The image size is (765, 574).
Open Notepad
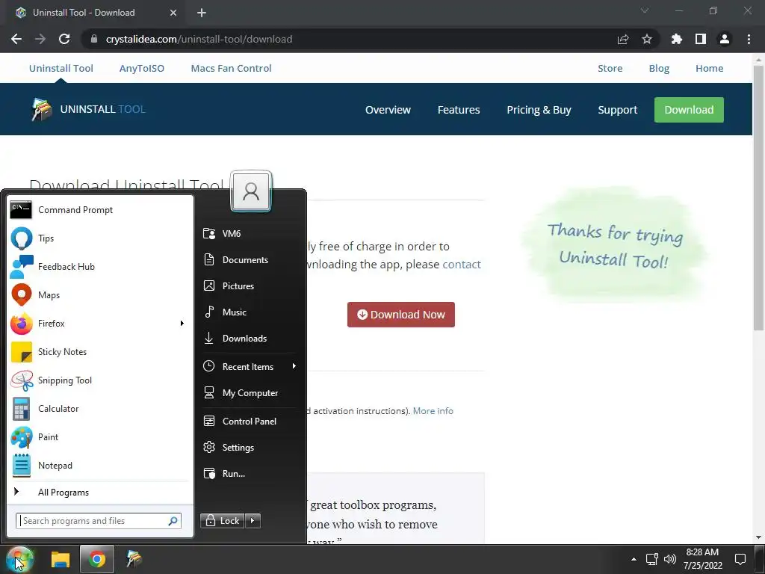tap(99, 465)
